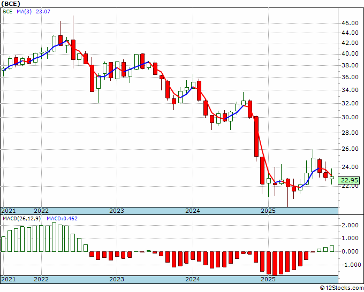The image size is (364, 292).
Task: Click the 40.00 price axis label
Action: [350, 54]
